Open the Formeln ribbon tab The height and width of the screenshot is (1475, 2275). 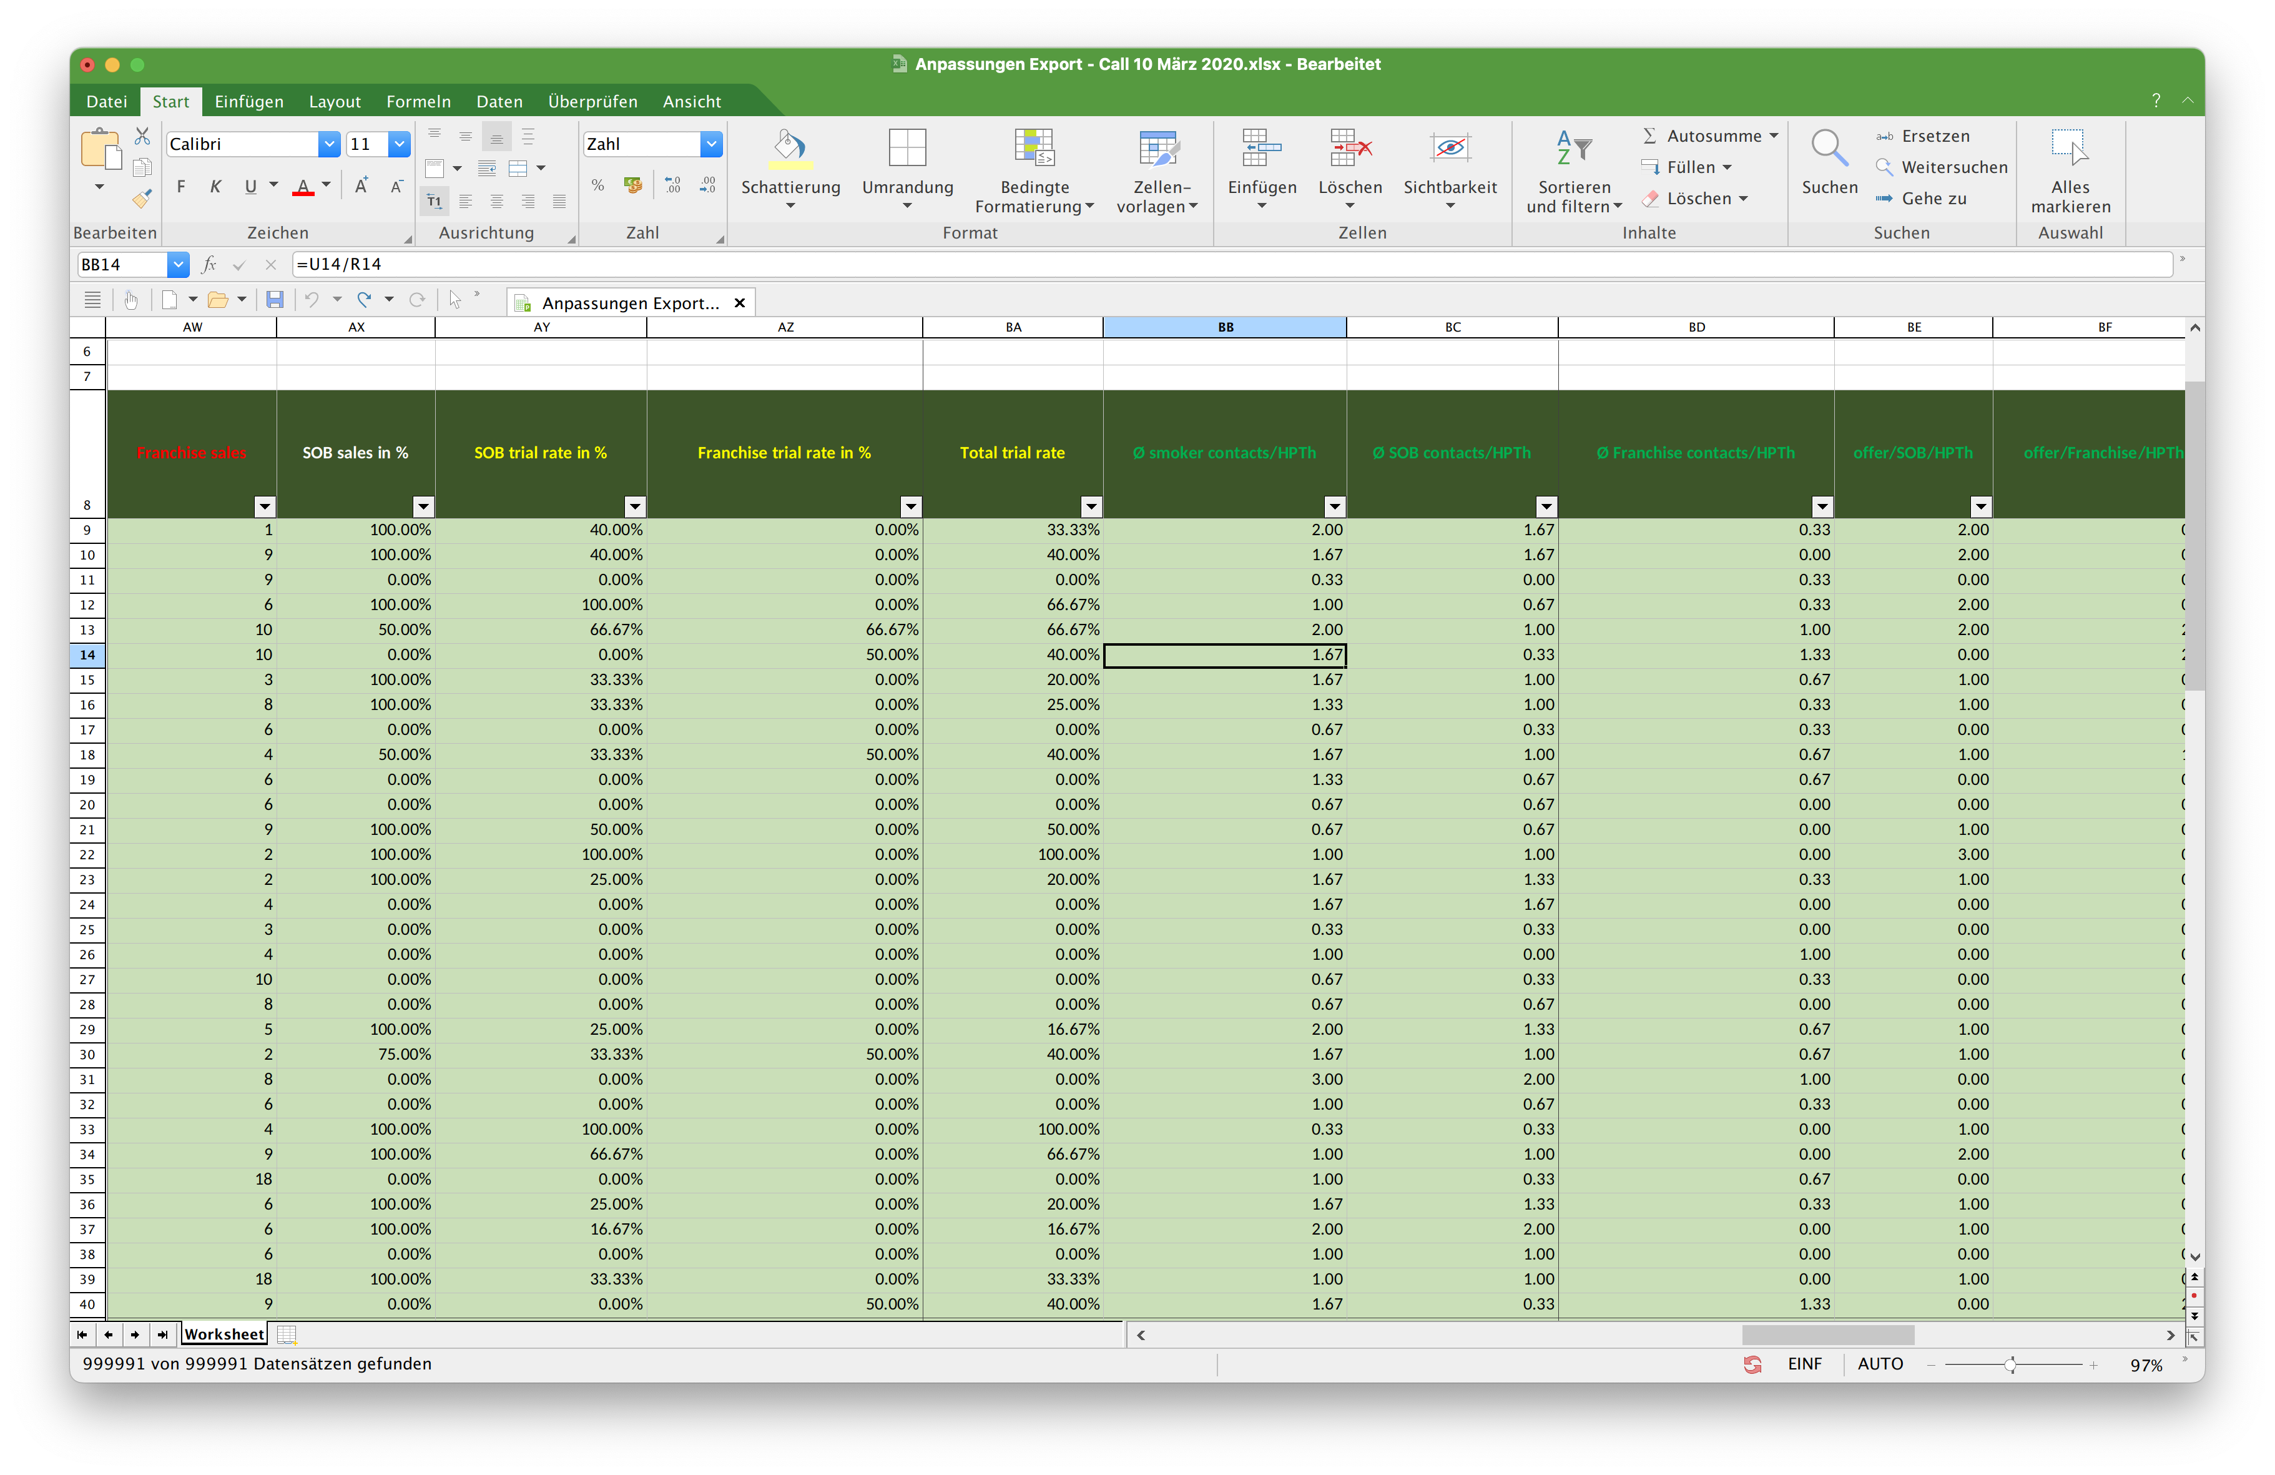tap(418, 101)
